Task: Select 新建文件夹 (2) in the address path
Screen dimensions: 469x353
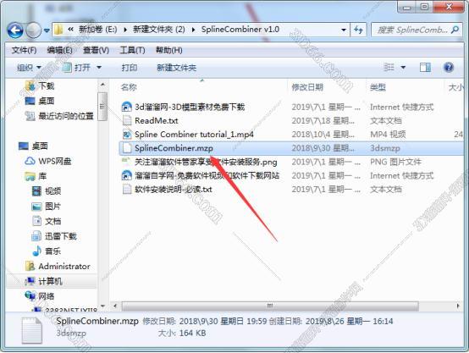Action: (159, 30)
